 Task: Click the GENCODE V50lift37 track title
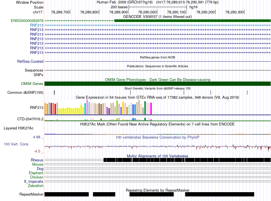(157, 17)
